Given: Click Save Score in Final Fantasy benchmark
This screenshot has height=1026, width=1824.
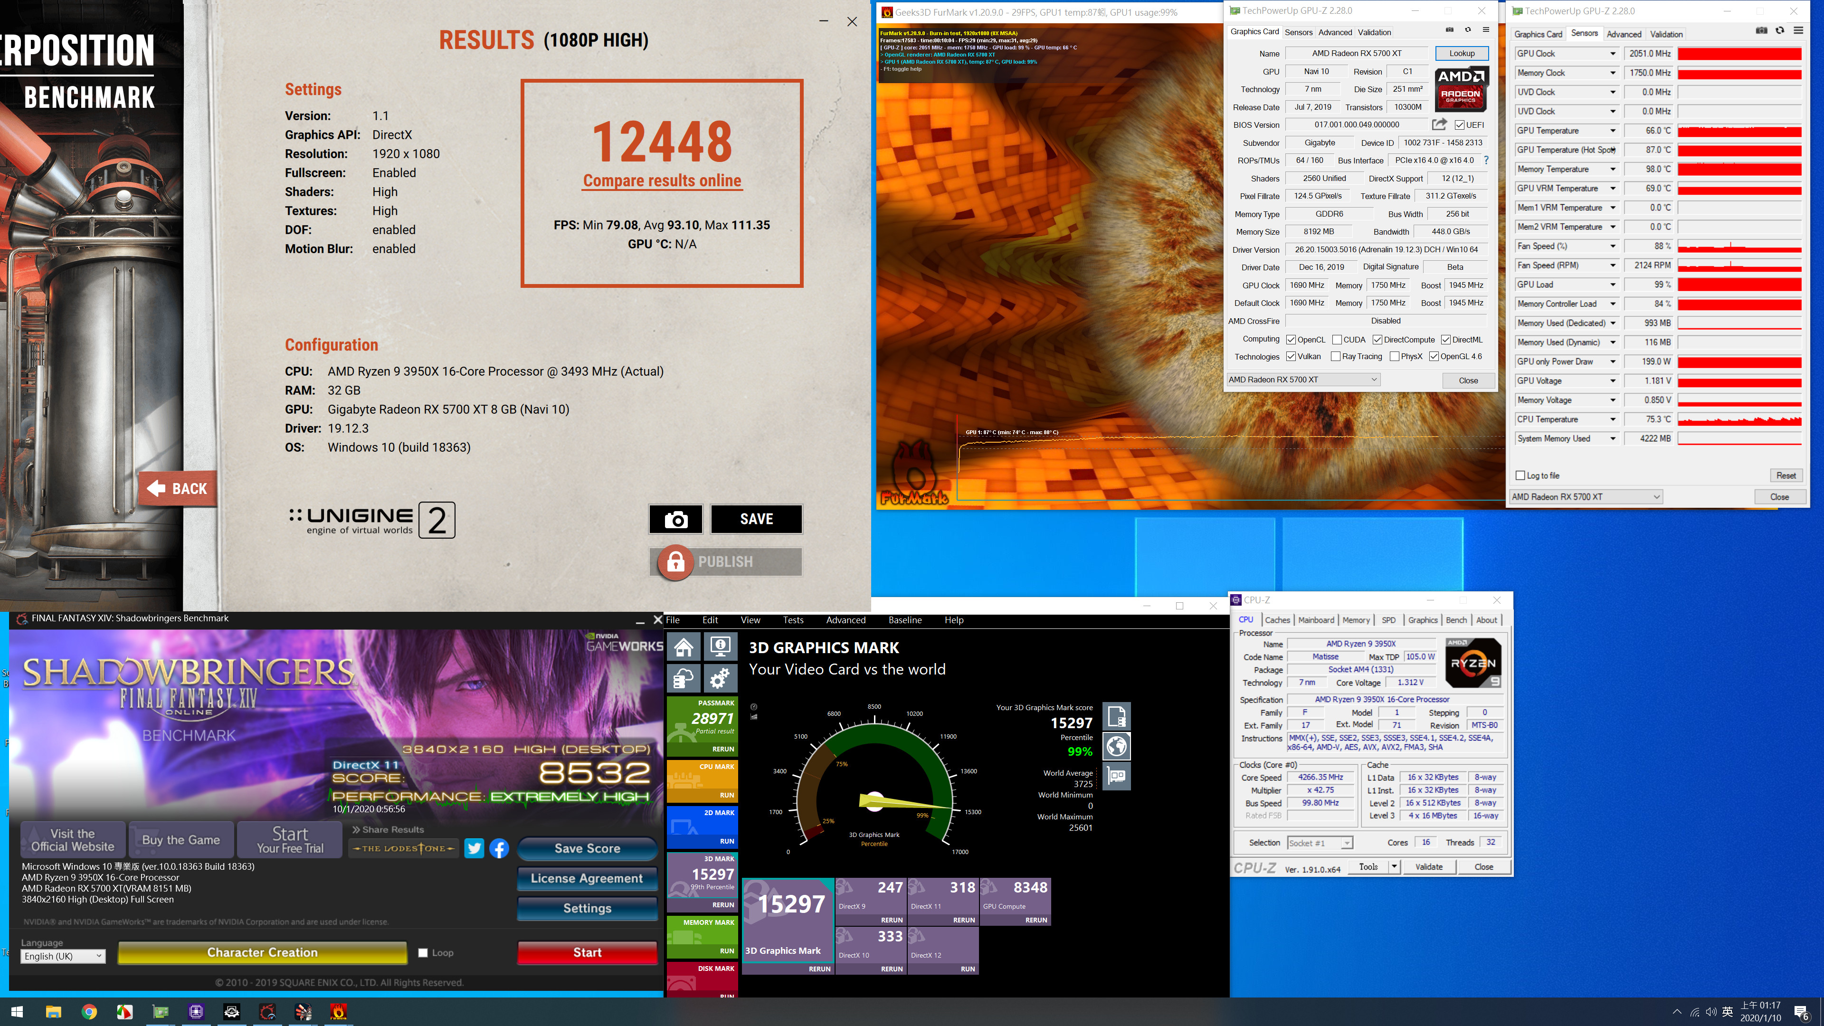Looking at the screenshot, I should 587,848.
